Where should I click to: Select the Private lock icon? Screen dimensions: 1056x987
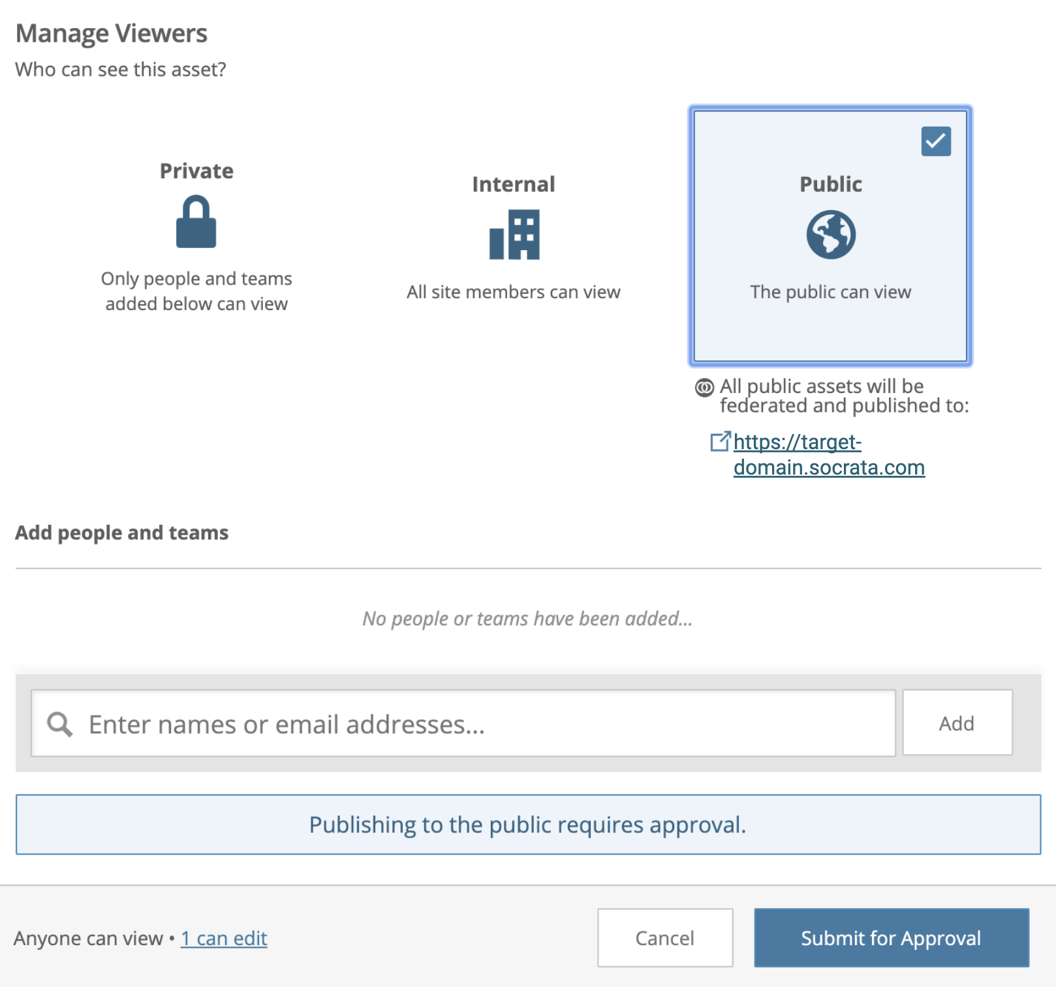[x=196, y=221]
